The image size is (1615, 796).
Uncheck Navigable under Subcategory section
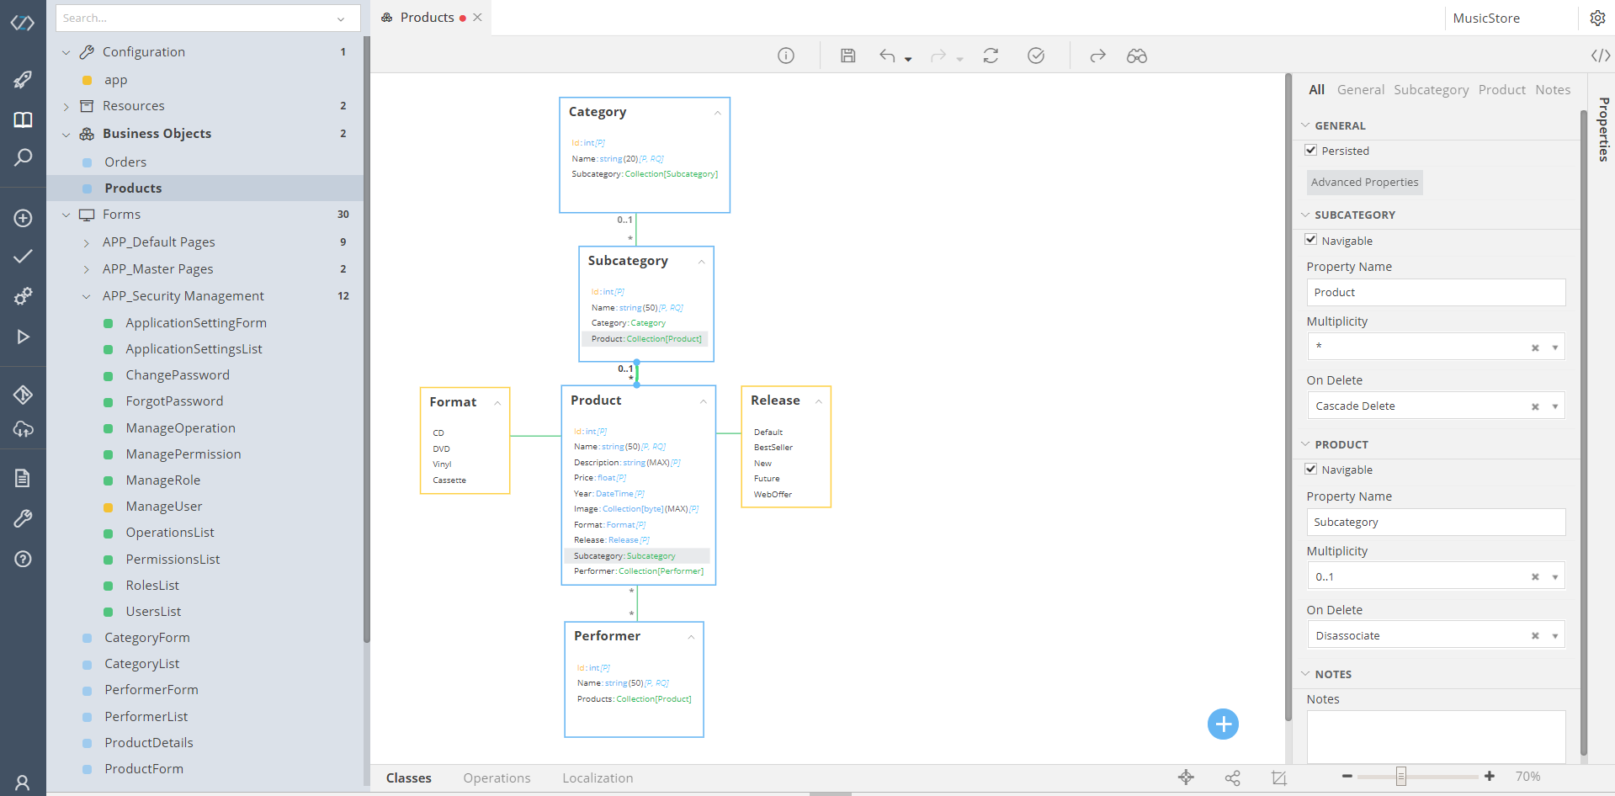(1310, 240)
